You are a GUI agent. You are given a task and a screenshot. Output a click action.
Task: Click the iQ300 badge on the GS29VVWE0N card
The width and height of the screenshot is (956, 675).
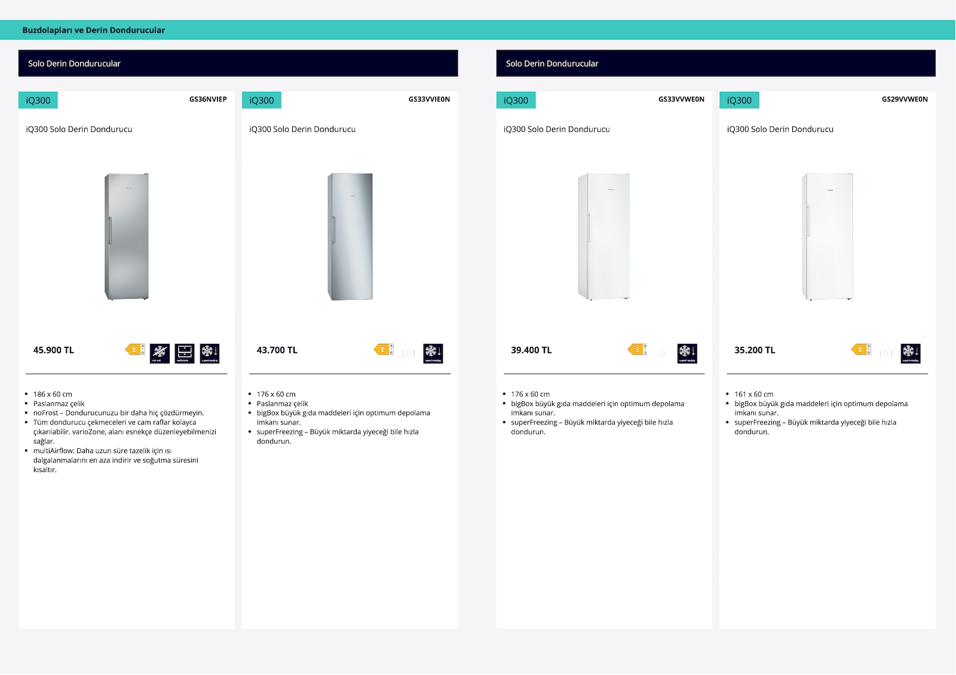coord(740,100)
